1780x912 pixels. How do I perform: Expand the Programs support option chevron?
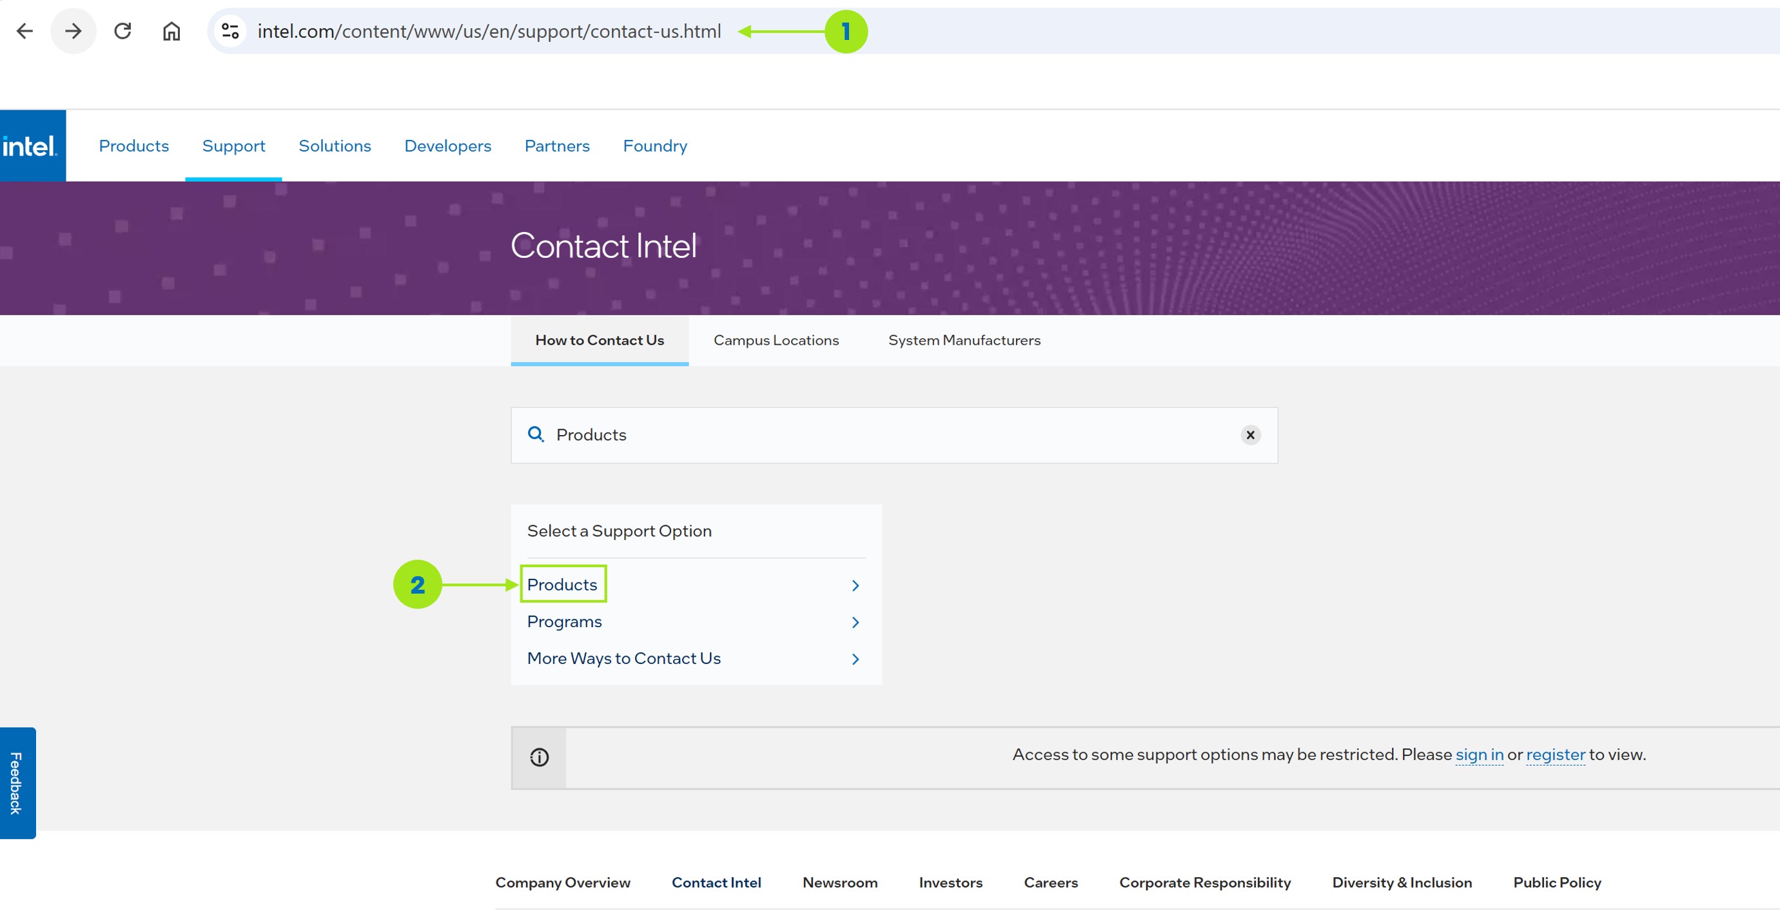pos(856,622)
